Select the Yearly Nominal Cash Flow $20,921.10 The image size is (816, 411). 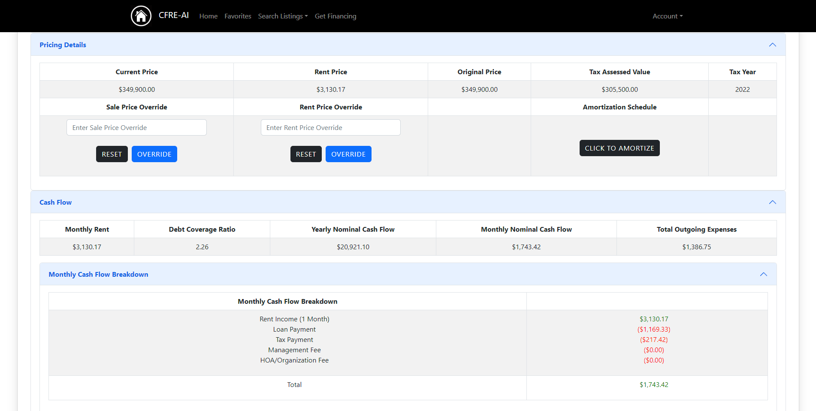tap(353, 247)
